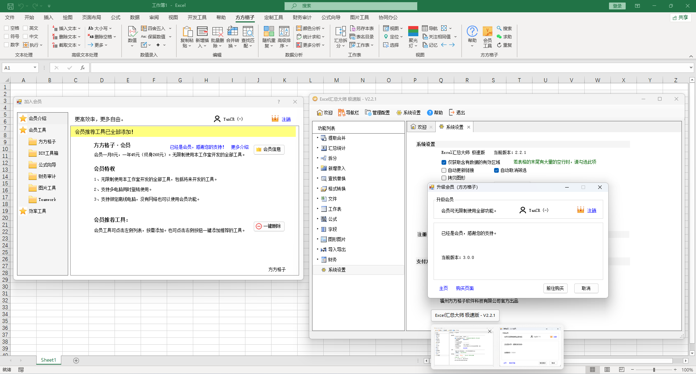Click the Excel zoom slider handle
Image resolution: width=696 pixels, height=374 pixels.
[654, 370]
